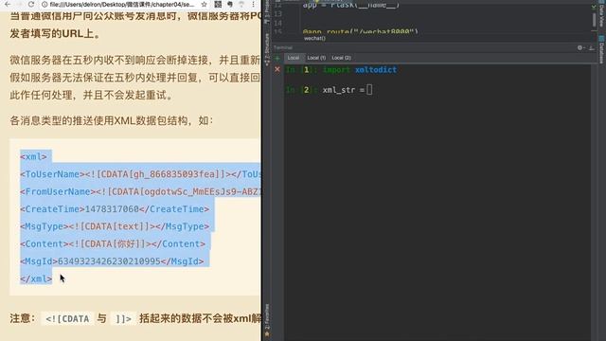Click the browser address bar file URL
Screen dimensions: 606x341
pyautogui.click(x=122, y=4)
